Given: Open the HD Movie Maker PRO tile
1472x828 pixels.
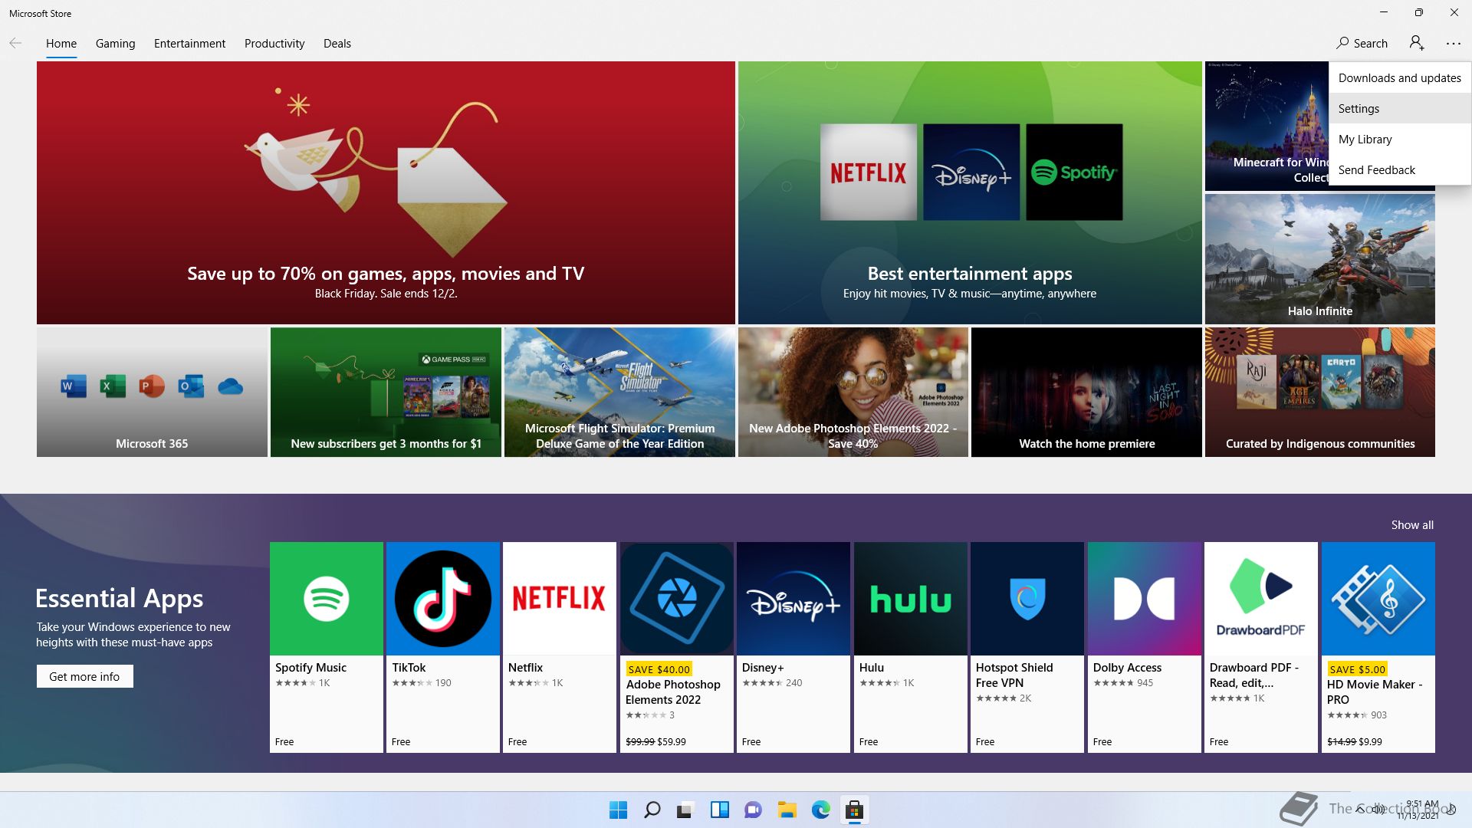Looking at the screenshot, I should [1378, 647].
